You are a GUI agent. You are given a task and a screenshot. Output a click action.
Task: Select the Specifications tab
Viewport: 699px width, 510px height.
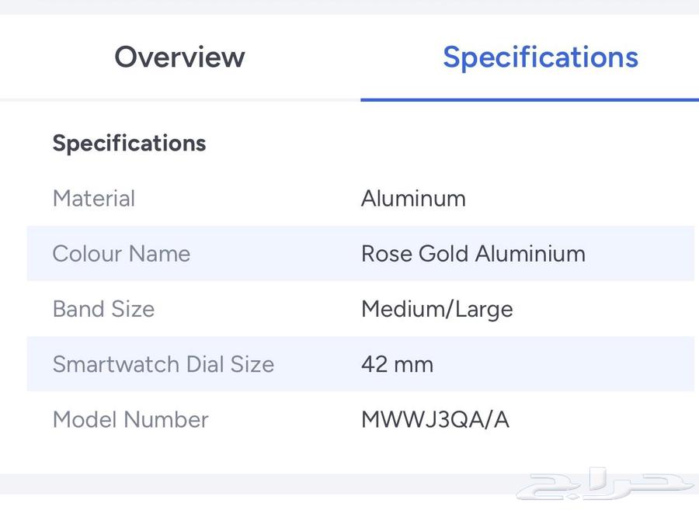click(x=540, y=57)
